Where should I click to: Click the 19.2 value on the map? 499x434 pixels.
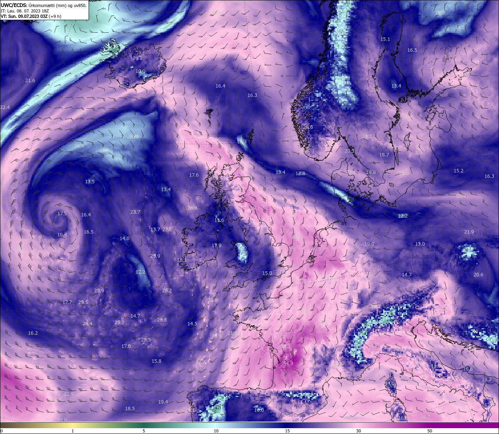[x=487, y=380]
